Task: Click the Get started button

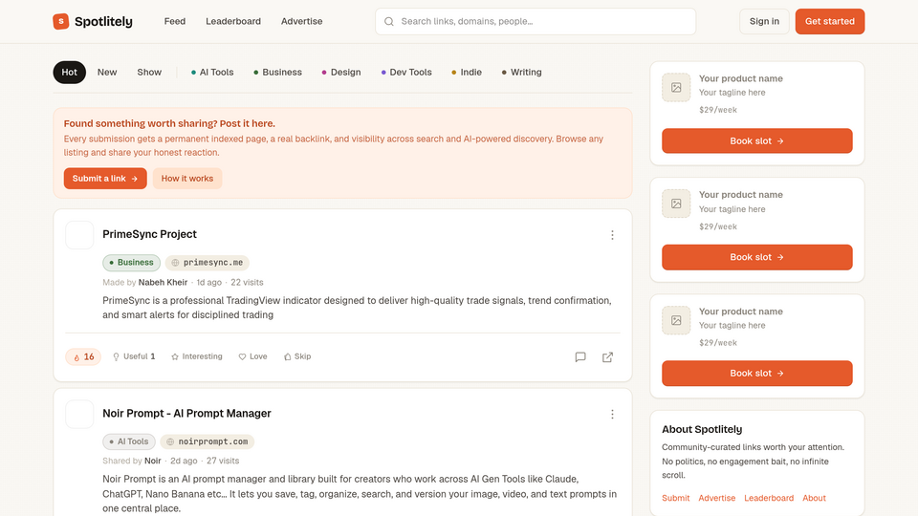Action: [830, 22]
